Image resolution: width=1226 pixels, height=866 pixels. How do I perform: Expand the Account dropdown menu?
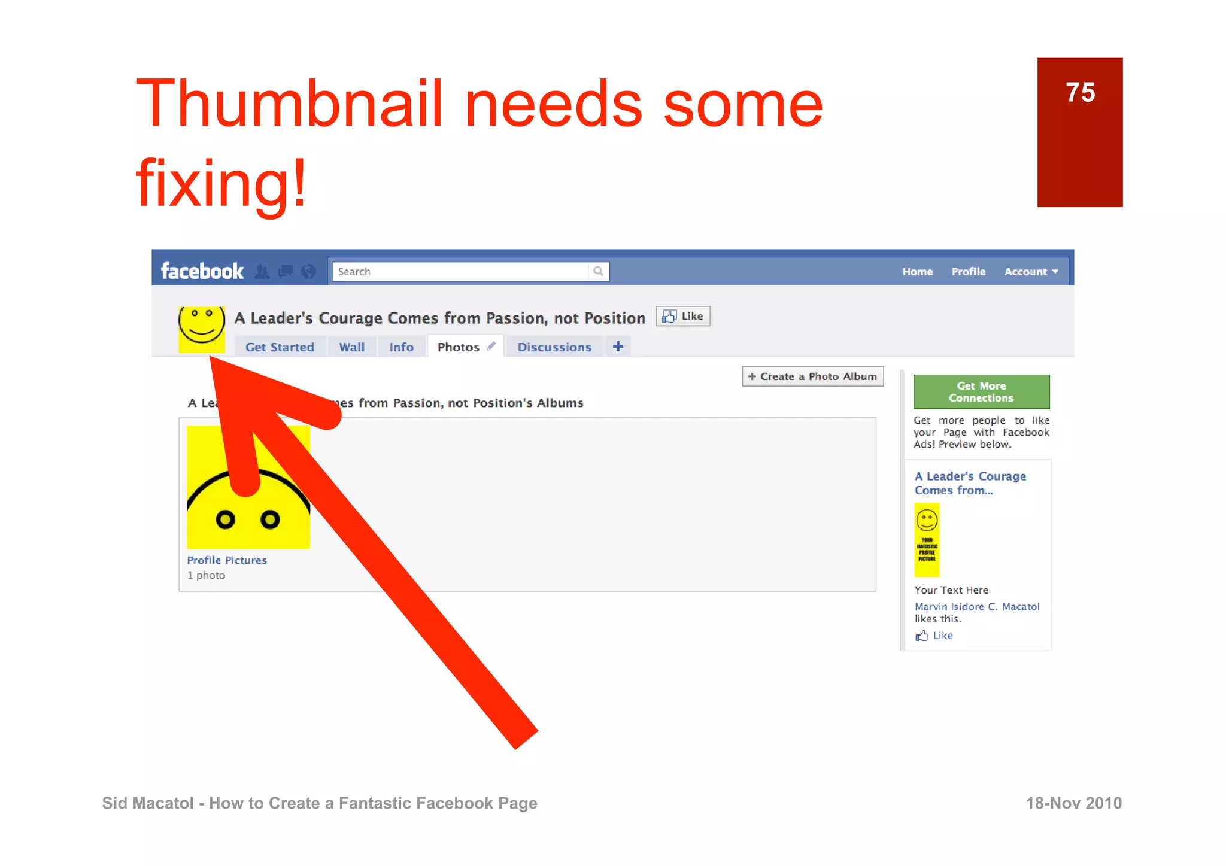[1031, 272]
